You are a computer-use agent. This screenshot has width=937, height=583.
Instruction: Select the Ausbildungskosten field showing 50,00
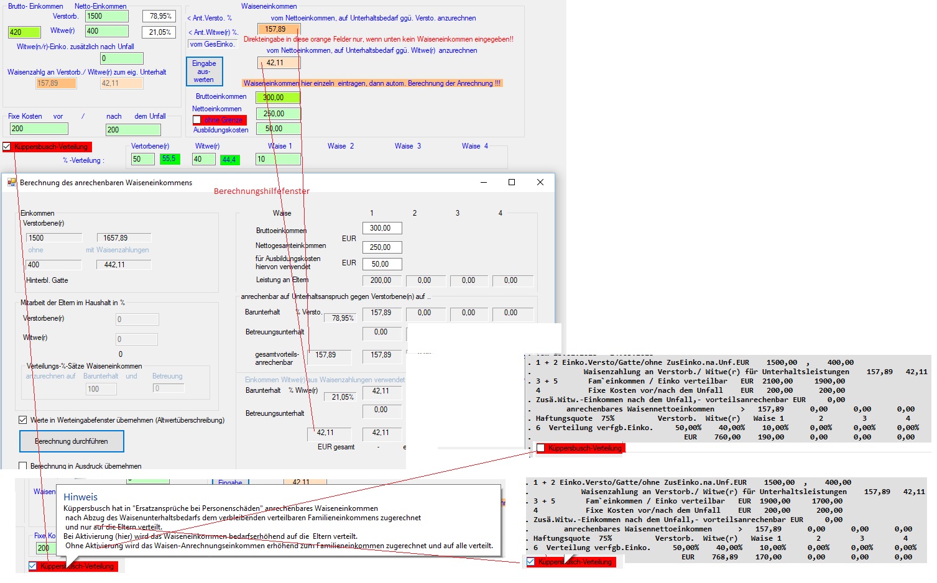[x=278, y=129]
